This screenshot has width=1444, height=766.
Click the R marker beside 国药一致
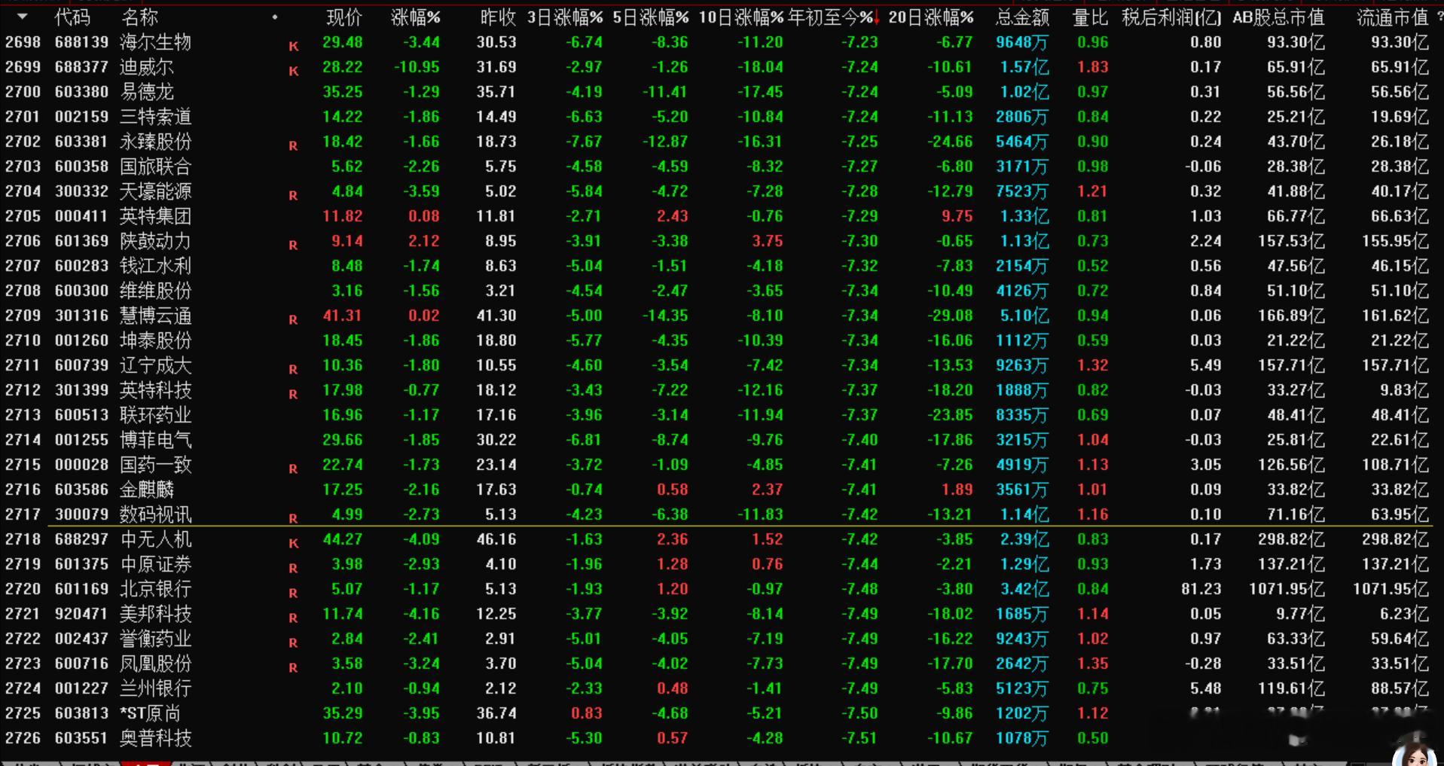(294, 469)
